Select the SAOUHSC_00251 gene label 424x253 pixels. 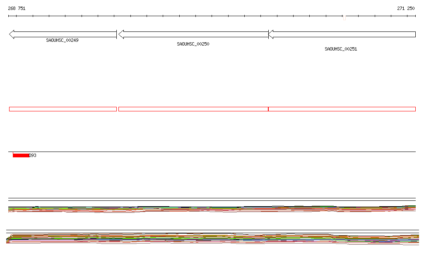(341, 49)
